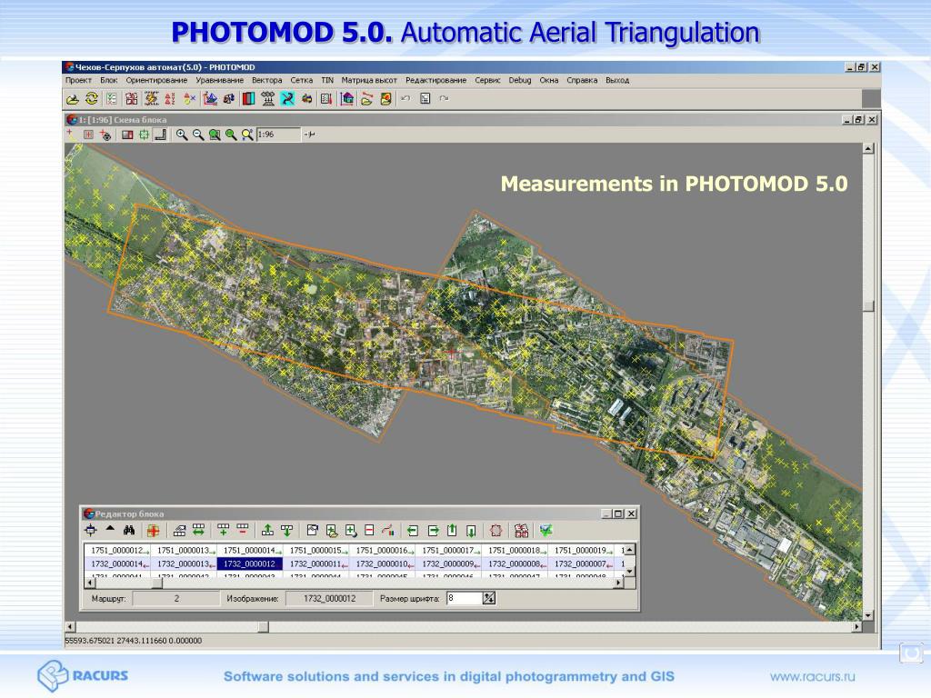This screenshot has height=698, width=931.
Task: Click the delete image red minus page icon
Action: [x=369, y=531]
